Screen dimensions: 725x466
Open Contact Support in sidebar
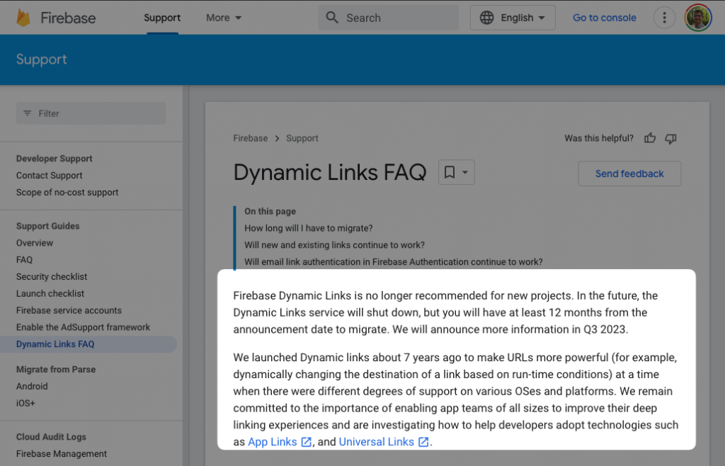coord(49,175)
